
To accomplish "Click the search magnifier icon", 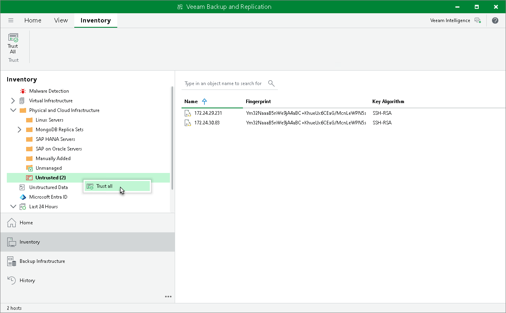I will (x=271, y=83).
